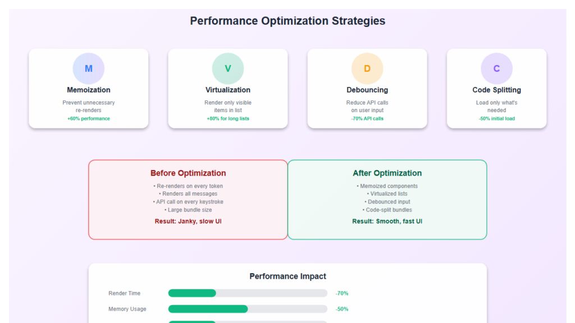Select the Memoization card title

pyautogui.click(x=89, y=90)
